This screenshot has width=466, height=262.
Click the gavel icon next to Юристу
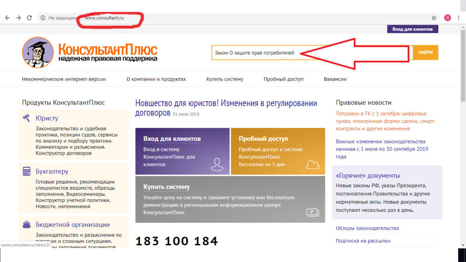[x=26, y=118]
